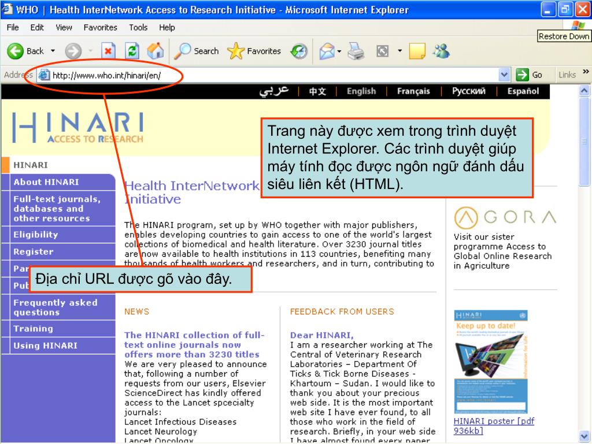592x444 pixels.
Task: Click the scrollbar up arrow
Action: (584, 91)
